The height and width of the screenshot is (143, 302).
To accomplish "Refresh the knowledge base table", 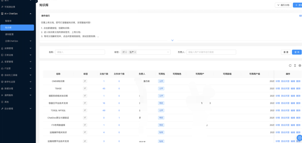I will coord(290,65).
